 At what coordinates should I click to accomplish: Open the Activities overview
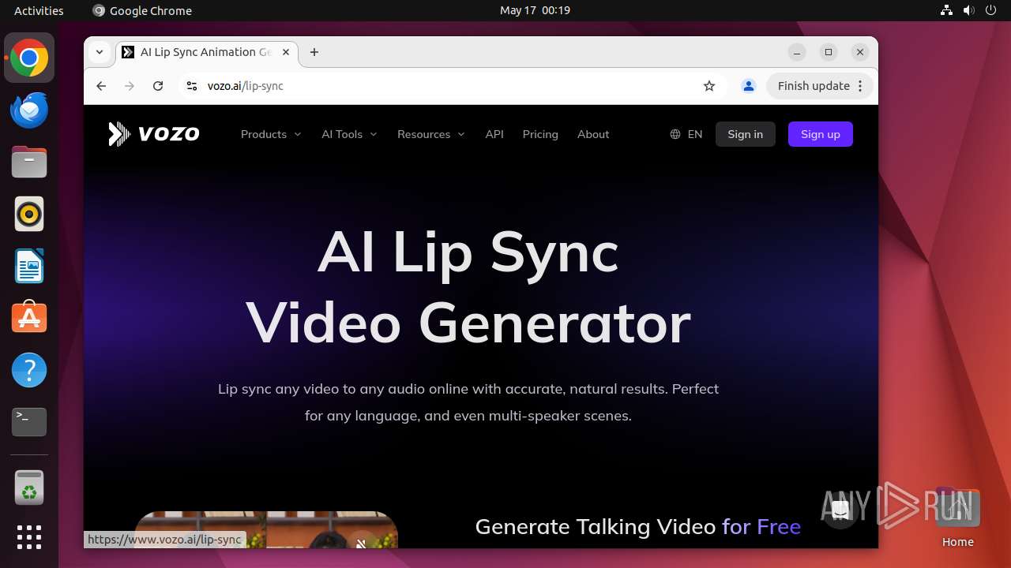point(39,10)
